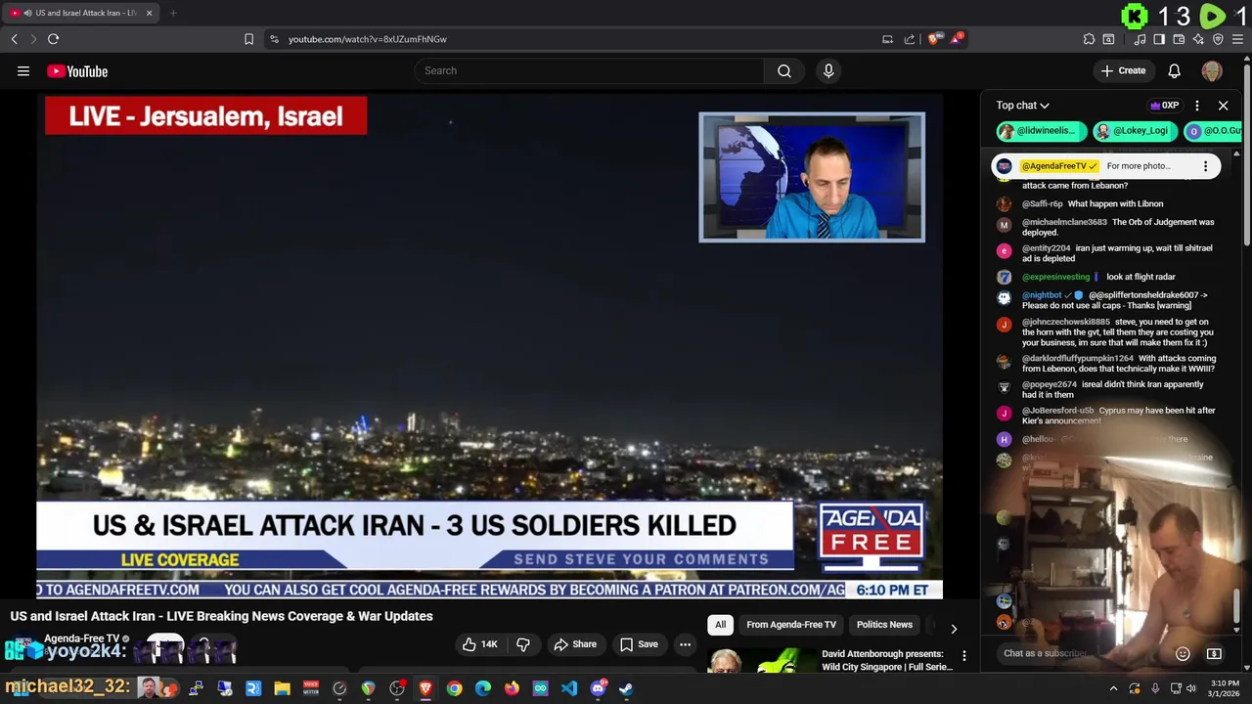
Task: Click the address bar URL
Action: point(367,39)
